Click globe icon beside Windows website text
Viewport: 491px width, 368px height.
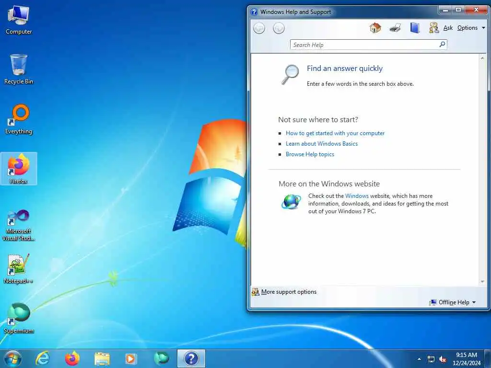click(291, 201)
